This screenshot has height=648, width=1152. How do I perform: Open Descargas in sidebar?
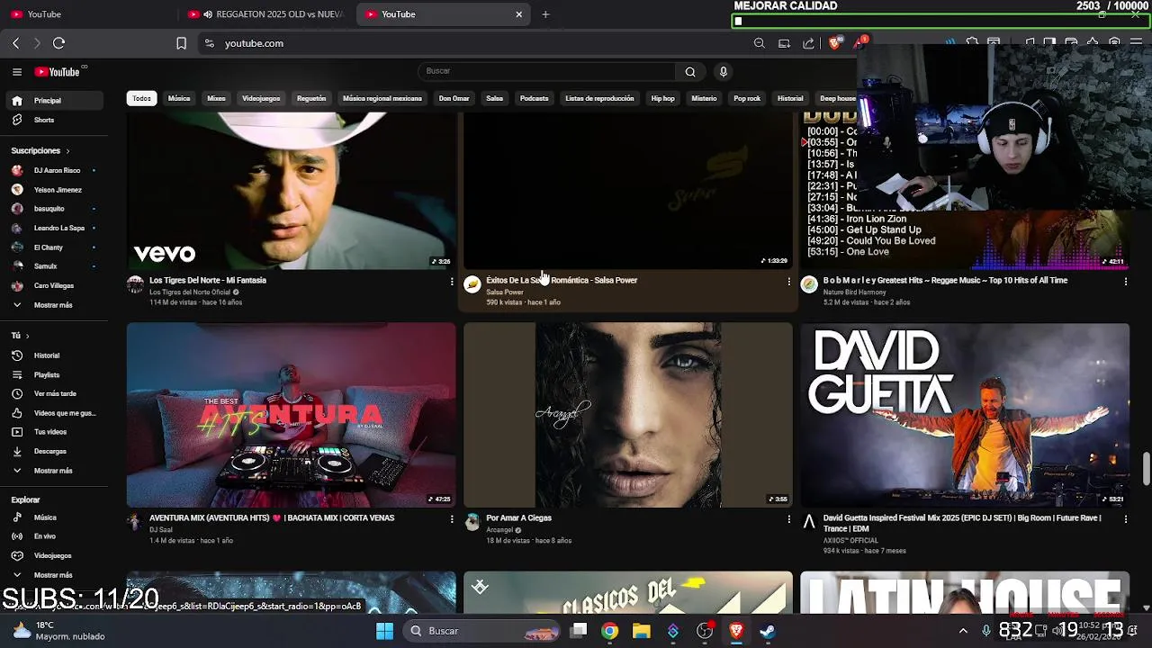[x=54, y=451]
